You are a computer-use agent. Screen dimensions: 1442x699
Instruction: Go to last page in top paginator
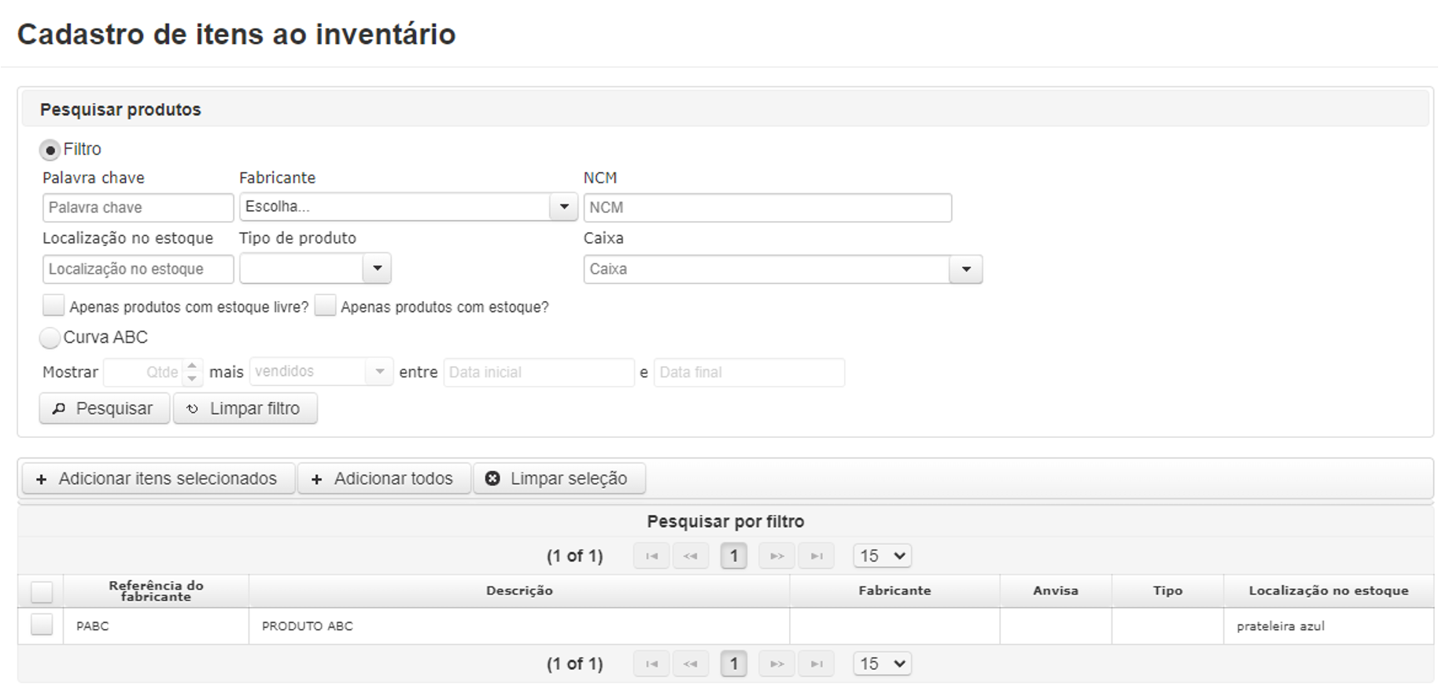(x=817, y=556)
